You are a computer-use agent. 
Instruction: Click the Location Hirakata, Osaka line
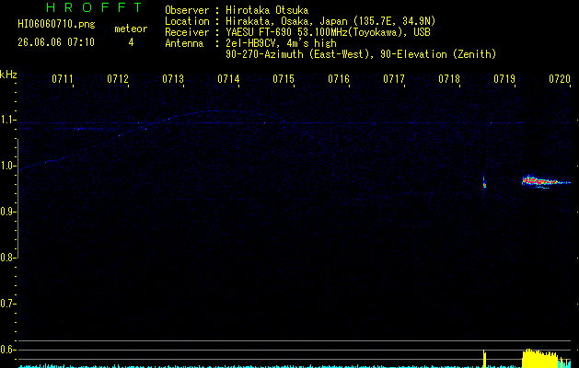(x=300, y=21)
